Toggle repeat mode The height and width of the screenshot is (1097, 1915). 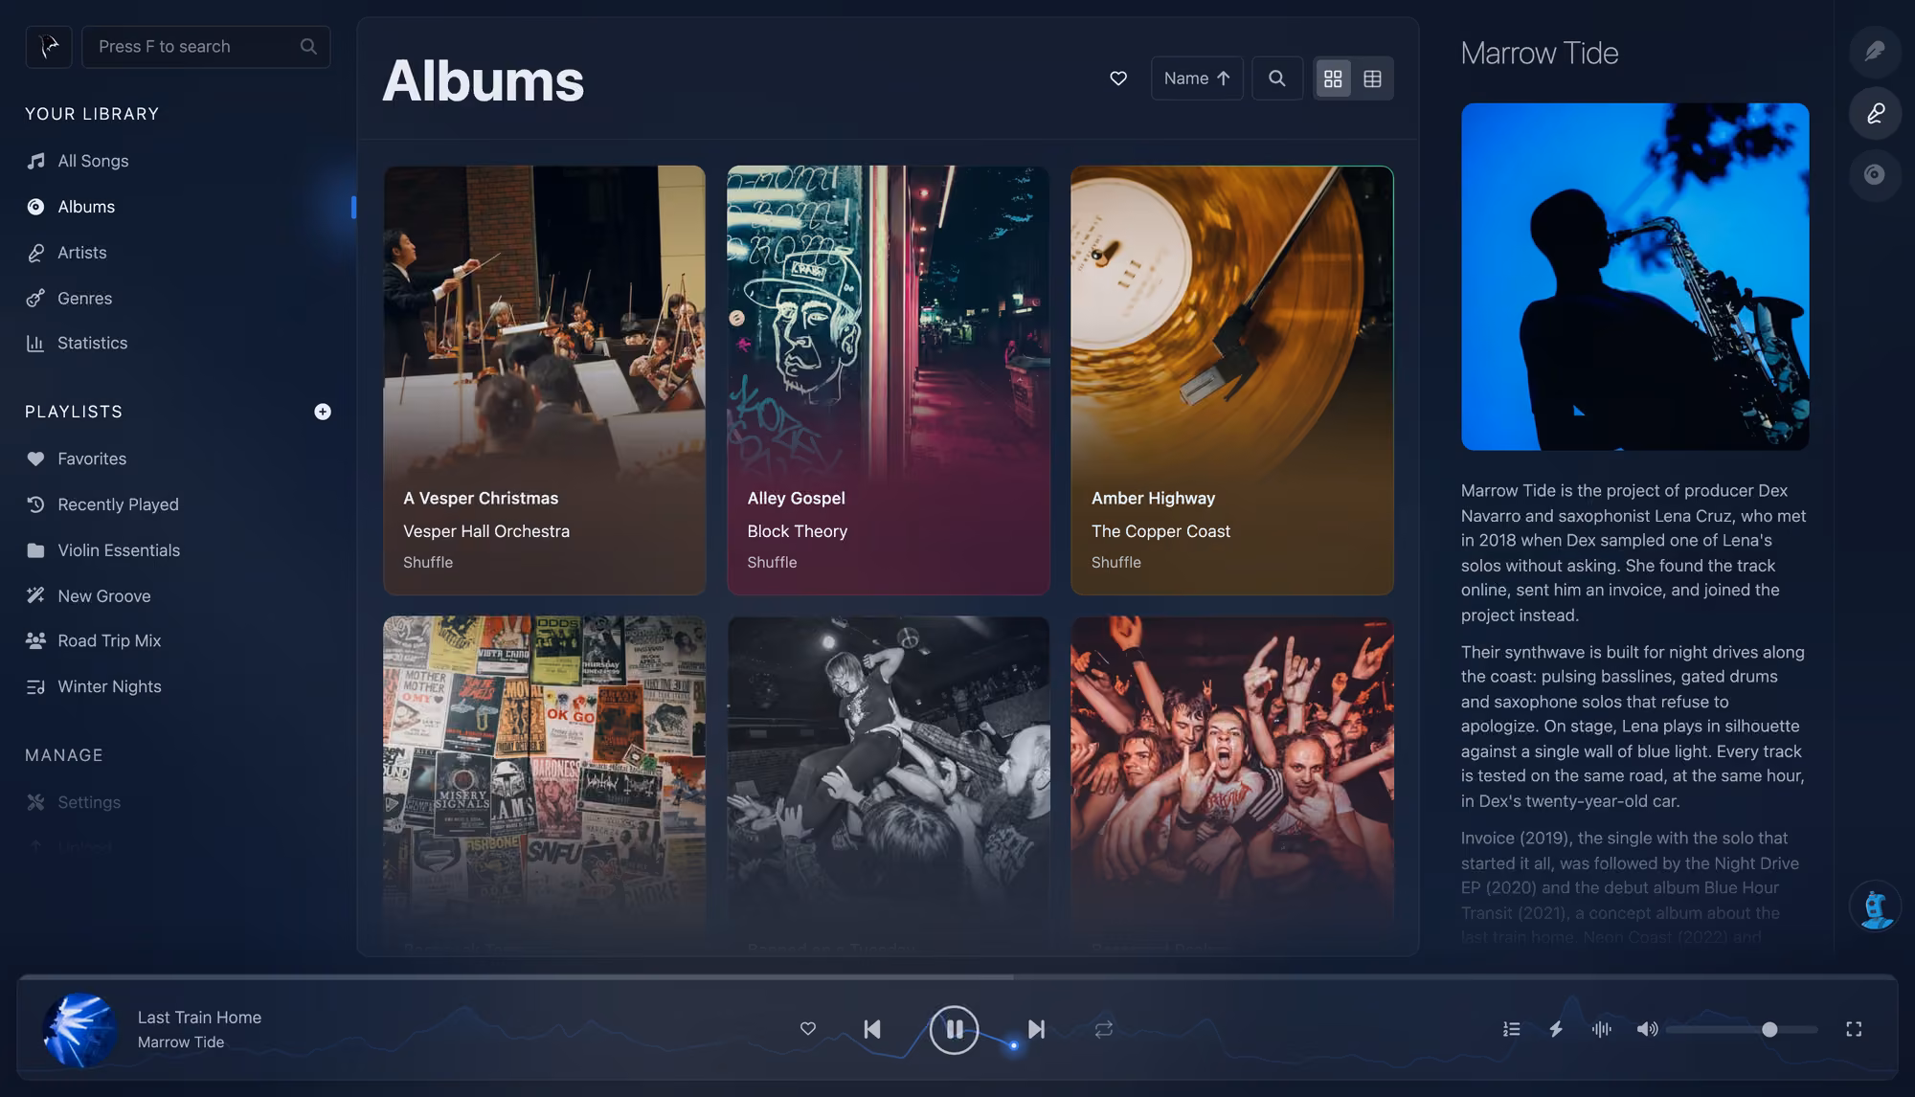tap(1104, 1029)
